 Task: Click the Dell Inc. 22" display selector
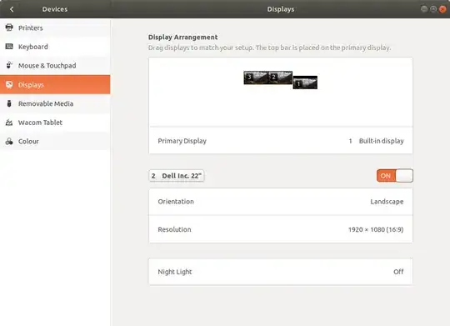177,176
